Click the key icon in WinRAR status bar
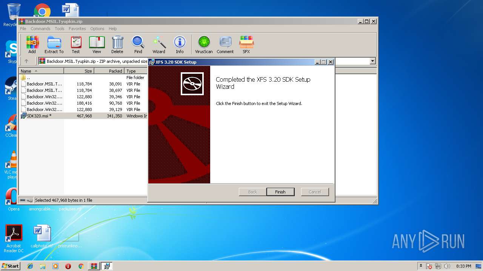This screenshot has height=271, width=483. click(x=30, y=200)
